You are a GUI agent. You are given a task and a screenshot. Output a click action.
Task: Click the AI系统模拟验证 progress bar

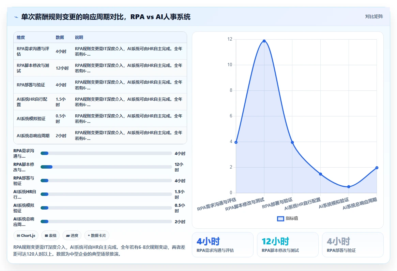106,208
